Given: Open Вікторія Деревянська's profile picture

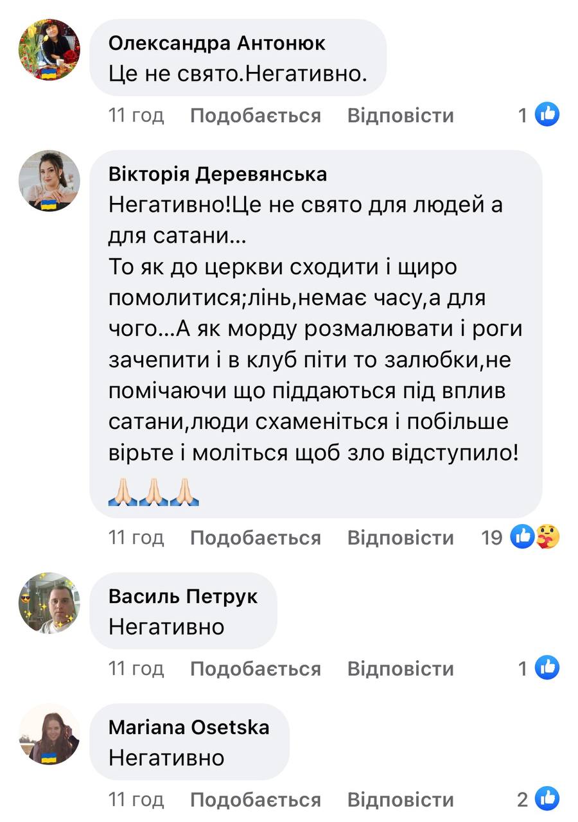Looking at the screenshot, I should coord(49,181).
